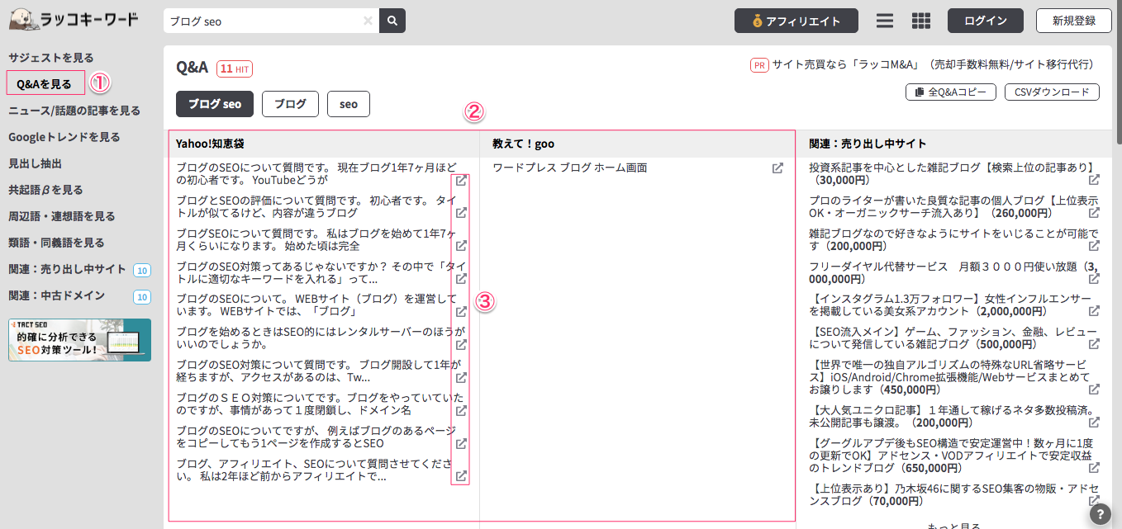Open 共起語βを見る in sidebar

pos(45,190)
